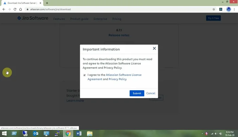Select the Download Jira Software Server tab
238x137 pixels.
[x=21, y=3]
